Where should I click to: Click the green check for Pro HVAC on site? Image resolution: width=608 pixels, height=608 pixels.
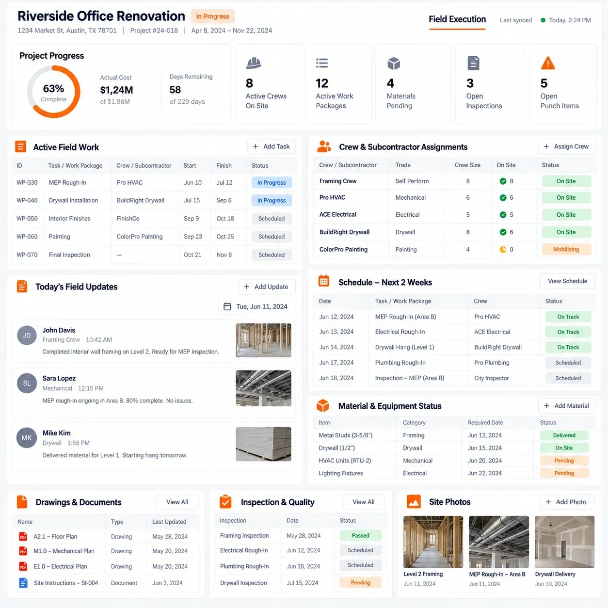click(503, 198)
